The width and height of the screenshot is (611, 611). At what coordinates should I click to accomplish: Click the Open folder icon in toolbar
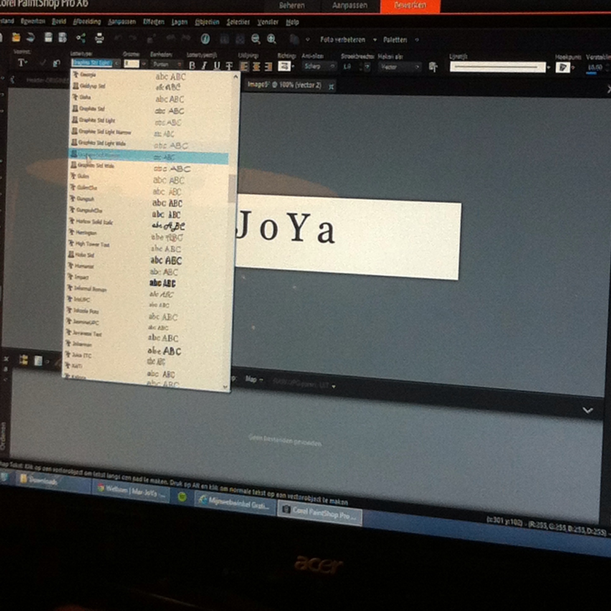16,37
